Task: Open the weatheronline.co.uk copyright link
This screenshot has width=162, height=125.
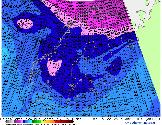Action: coord(140,123)
